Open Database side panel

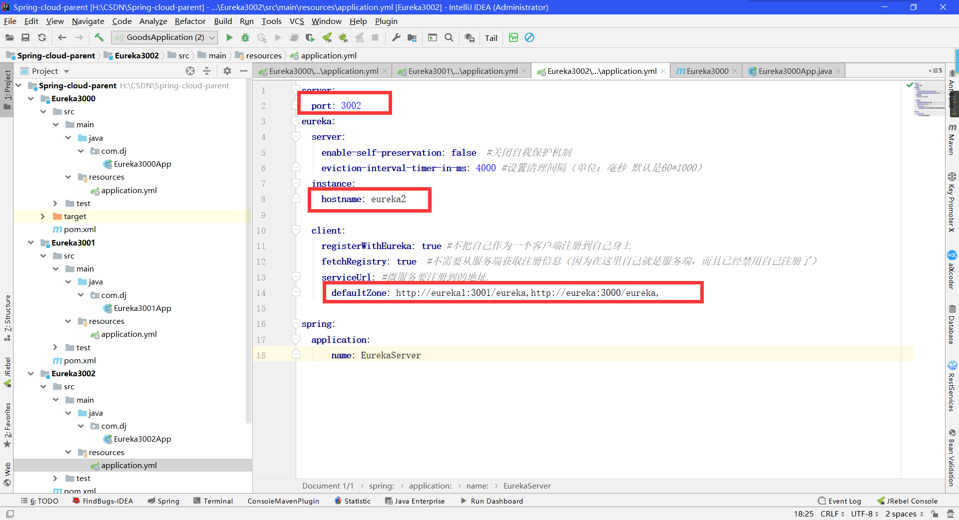(952, 324)
